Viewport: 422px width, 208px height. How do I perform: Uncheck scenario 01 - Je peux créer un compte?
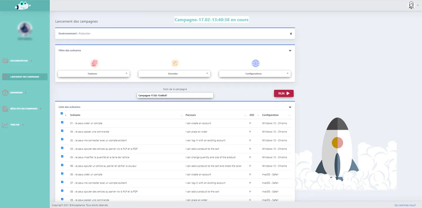click(x=62, y=122)
